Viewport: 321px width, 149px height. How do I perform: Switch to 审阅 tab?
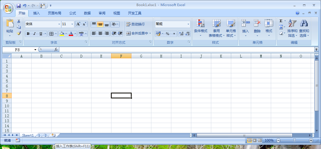102,13
